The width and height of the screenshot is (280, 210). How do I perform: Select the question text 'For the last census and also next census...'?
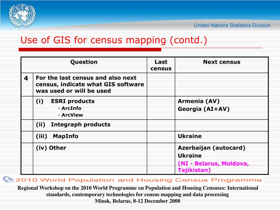(x=90, y=84)
